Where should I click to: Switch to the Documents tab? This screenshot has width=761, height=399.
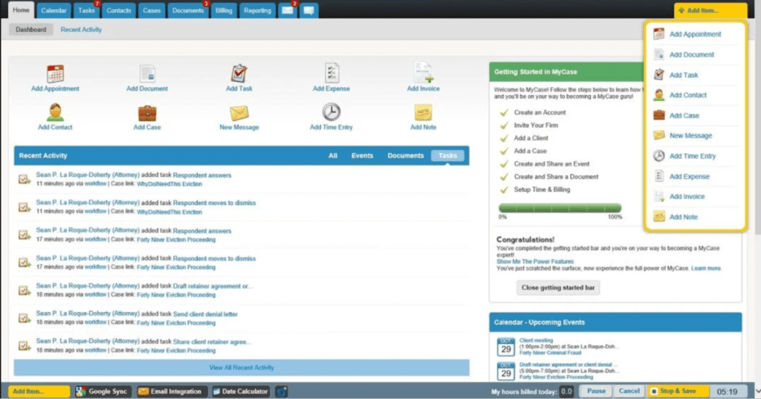tap(188, 10)
